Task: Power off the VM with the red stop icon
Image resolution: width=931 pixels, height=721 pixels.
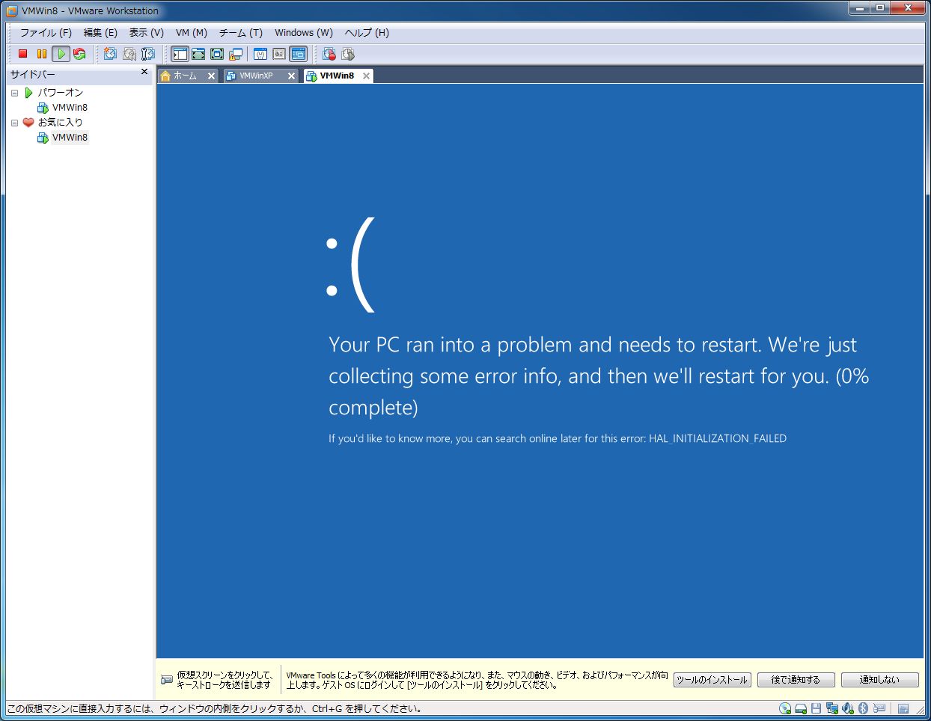Action: pyautogui.click(x=22, y=54)
